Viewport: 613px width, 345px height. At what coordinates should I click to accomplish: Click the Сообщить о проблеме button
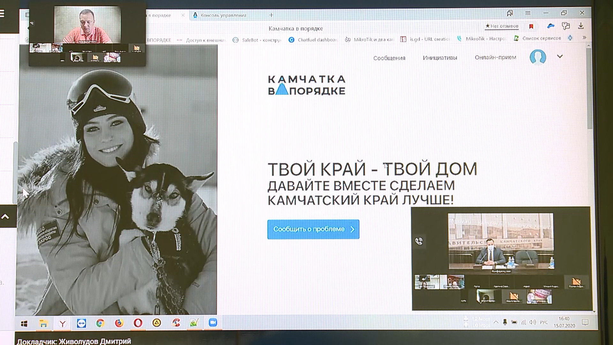[x=313, y=229]
